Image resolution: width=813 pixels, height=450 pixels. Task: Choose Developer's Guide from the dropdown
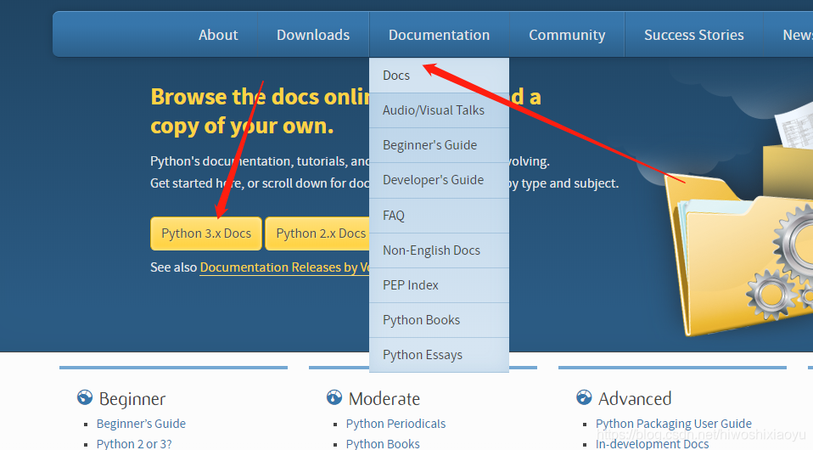point(439,180)
